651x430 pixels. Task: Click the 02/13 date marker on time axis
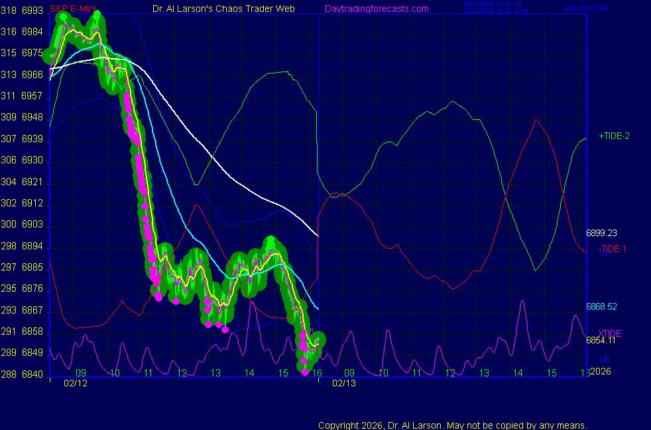coord(344,383)
